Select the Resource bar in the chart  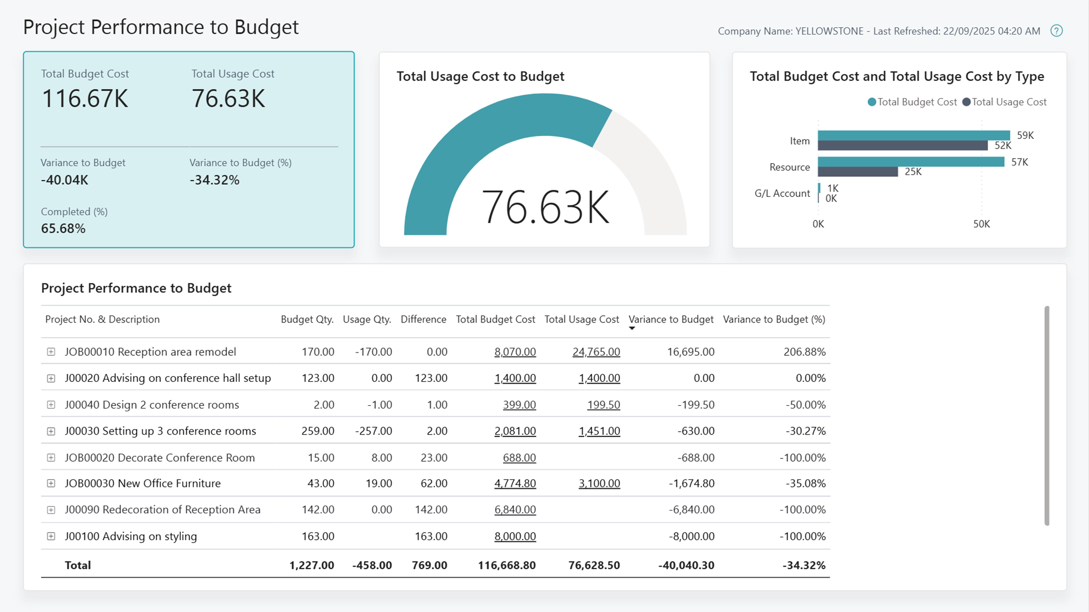(907, 161)
